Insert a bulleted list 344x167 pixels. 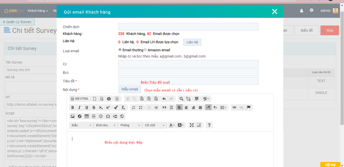[141, 107]
